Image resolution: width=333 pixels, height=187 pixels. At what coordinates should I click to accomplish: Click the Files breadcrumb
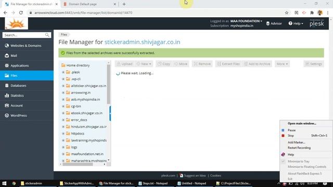pos(63,35)
